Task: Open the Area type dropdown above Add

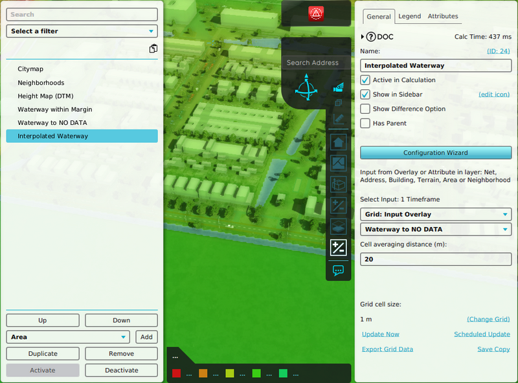Action: click(67, 337)
